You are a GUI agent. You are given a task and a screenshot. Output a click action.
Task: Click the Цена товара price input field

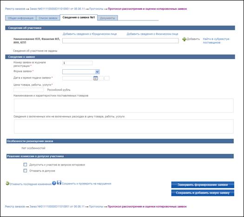click(29, 90)
